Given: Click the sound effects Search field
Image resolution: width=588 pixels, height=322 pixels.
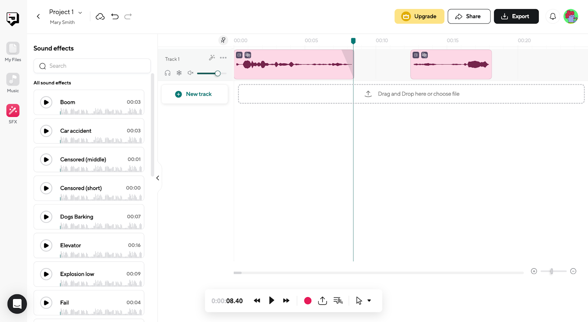Looking at the screenshot, I should pyautogui.click(x=92, y=66).
